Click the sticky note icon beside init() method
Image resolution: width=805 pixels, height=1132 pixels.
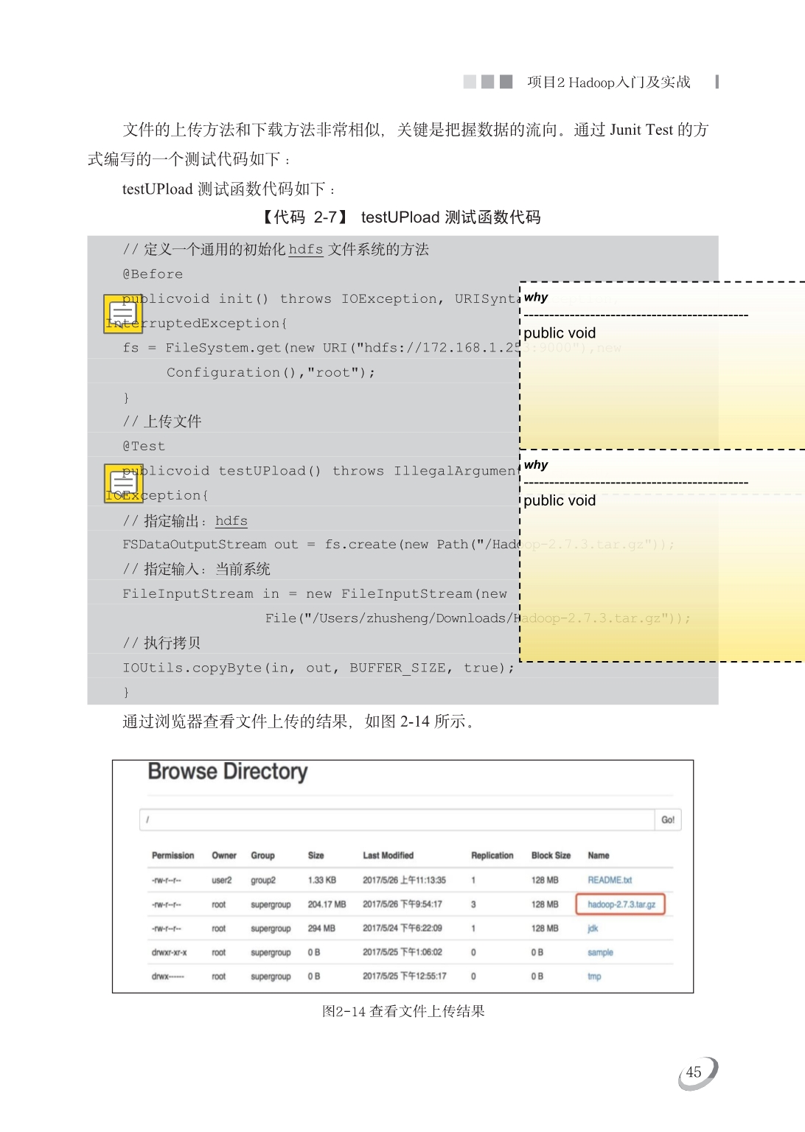[x=122, y=313]
